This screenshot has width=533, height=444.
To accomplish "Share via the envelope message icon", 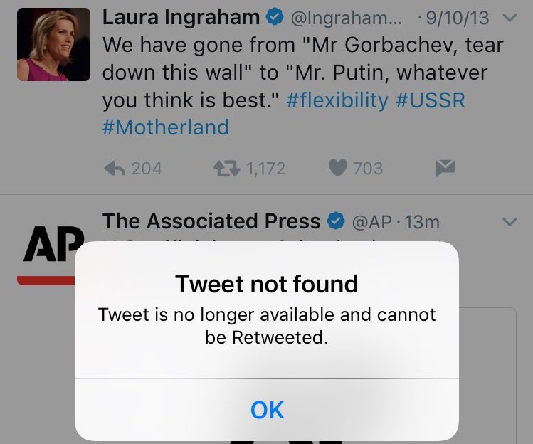I will [x=445, y=168].
